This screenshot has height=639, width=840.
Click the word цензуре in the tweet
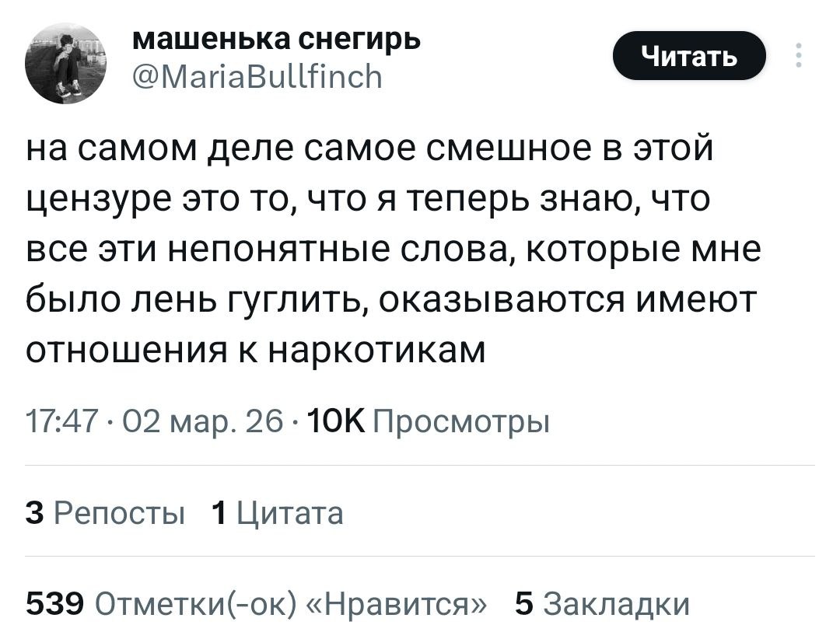coord(103,199)
